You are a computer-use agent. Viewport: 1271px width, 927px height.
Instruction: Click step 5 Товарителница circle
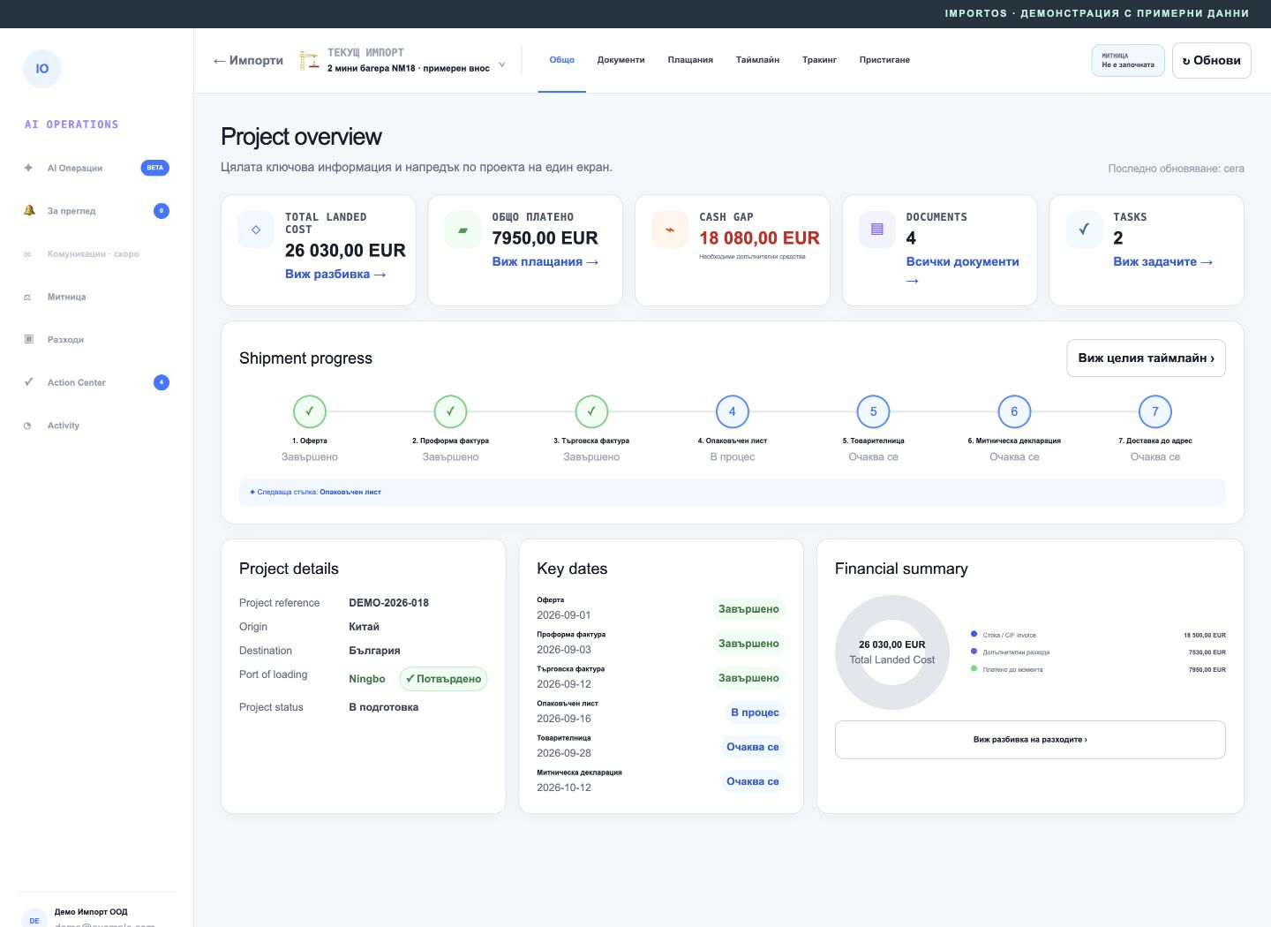[874, 411]
